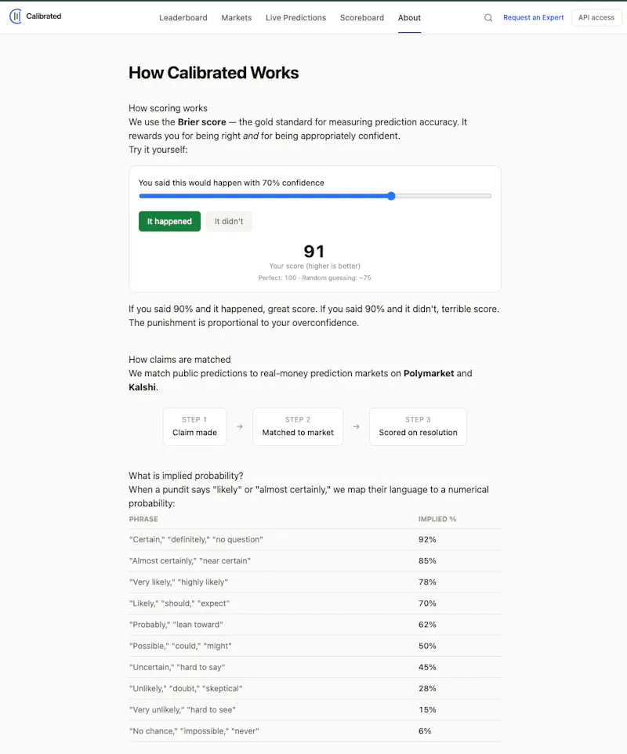Switch to Live Predictions
Image resolution: width=627 pixels, height=754 pixels.
(295, 18)
